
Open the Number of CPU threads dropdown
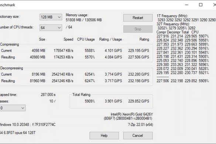tap(51, 28)
